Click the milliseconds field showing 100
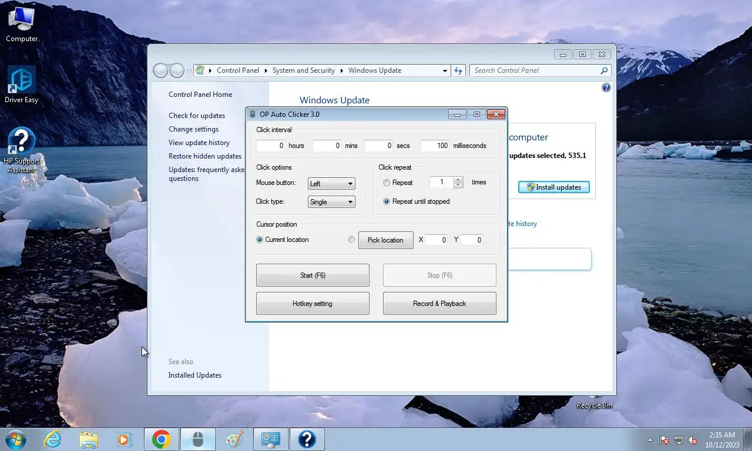 point(435,146)
